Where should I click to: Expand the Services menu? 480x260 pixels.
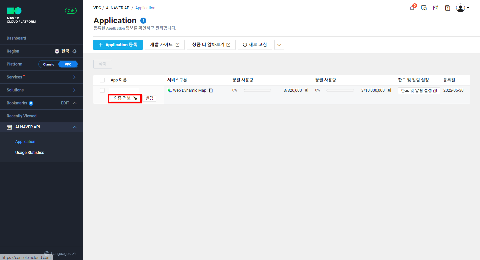point(41,77)
